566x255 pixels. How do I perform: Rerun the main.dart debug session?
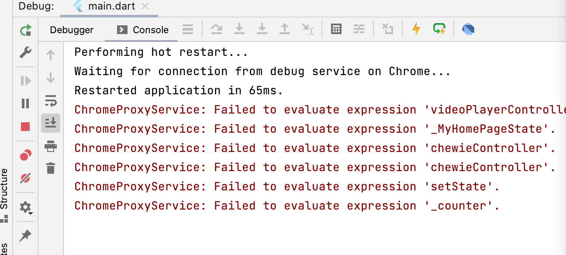tap(25, 29)
